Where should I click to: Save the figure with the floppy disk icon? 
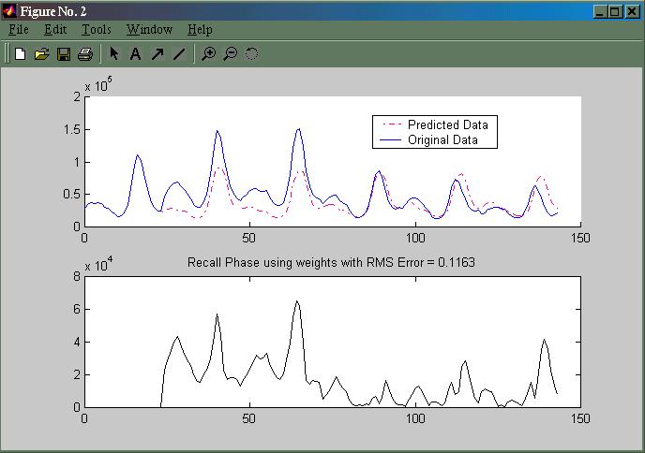click(64, 54)
